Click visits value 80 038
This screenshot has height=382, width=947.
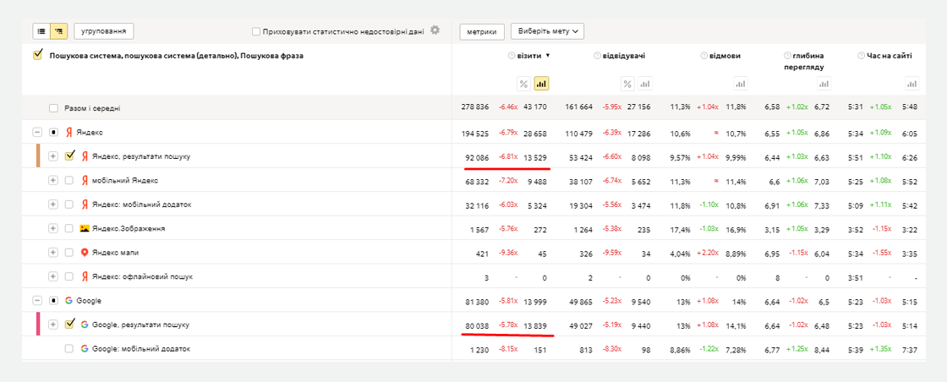click(476, 325)
